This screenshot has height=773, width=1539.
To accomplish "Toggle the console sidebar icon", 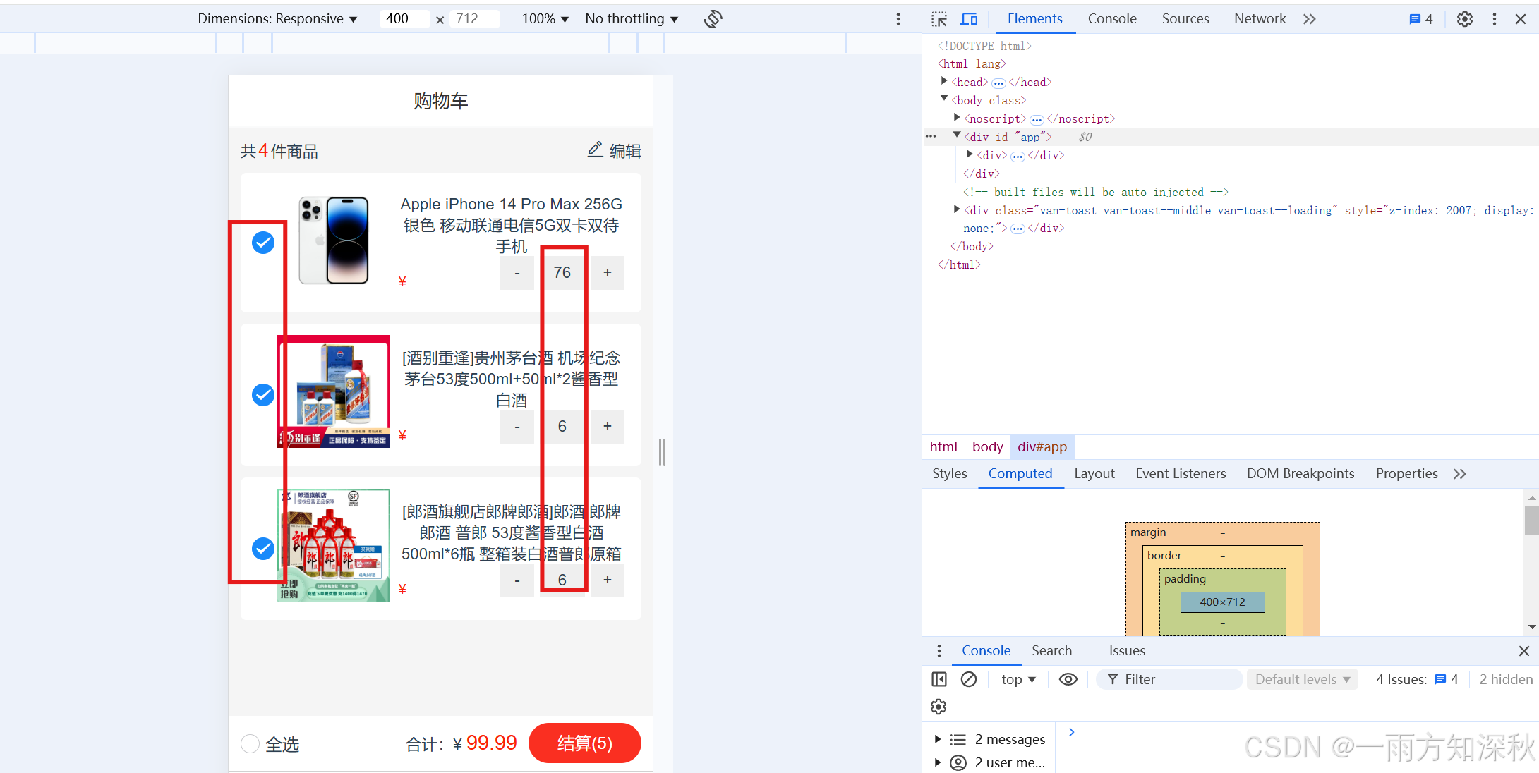I will click(939, 679).
